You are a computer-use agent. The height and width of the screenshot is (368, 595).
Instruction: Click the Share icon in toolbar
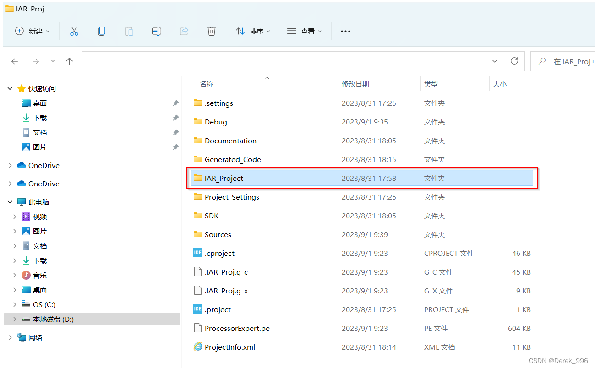click(x=184, y=31)
